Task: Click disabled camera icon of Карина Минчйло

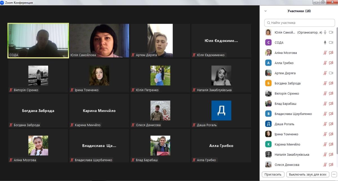Action: click(x=331, y=144)
